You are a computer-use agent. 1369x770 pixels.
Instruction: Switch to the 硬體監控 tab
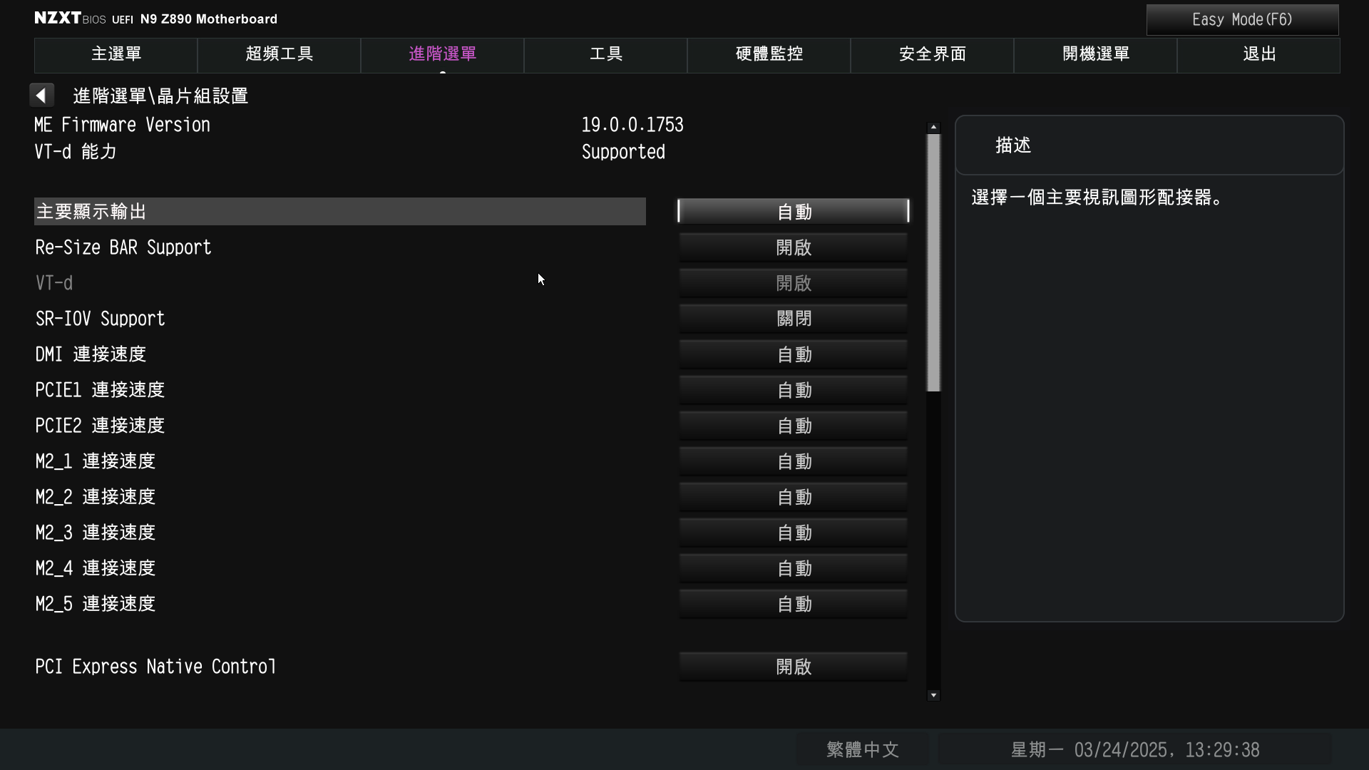coord(769,54)
